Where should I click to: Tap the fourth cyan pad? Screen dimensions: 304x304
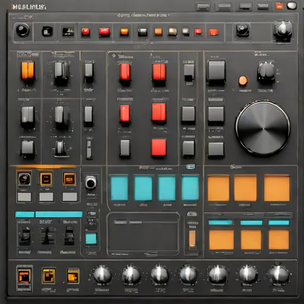click(190, 188)
